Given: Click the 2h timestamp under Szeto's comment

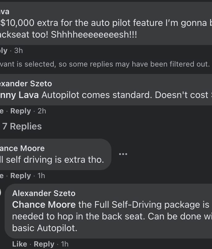Looking at the screenshot, I should point(42,111).
